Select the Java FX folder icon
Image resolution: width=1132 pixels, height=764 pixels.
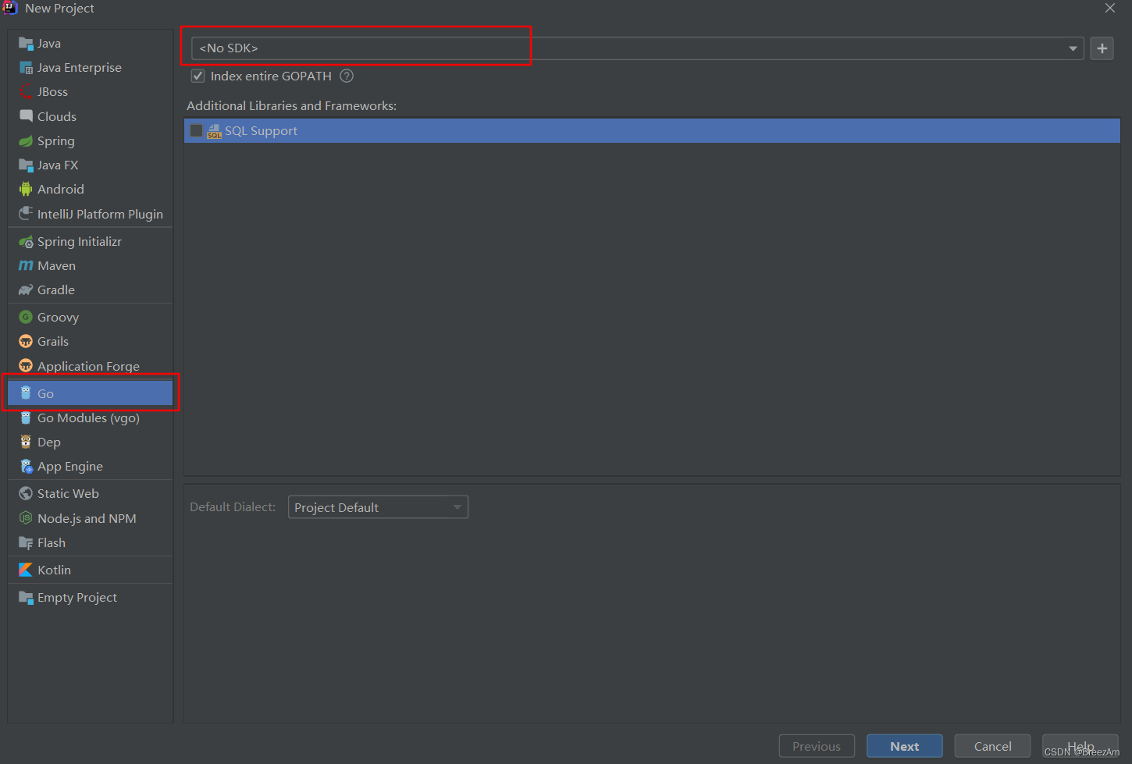click(x=26, y=165)
